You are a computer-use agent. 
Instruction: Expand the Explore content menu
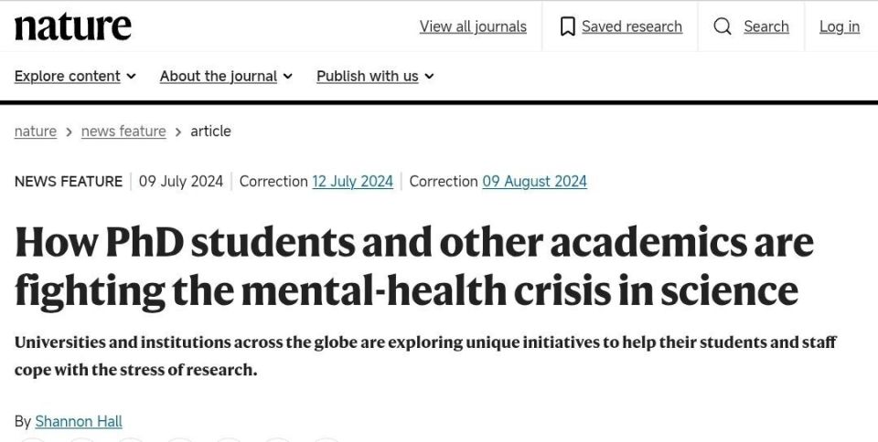(x=75, y=76)
